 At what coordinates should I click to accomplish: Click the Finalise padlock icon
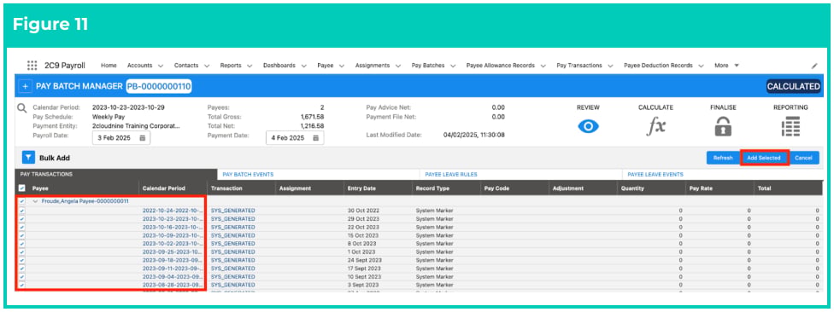(x=723, y=126)
